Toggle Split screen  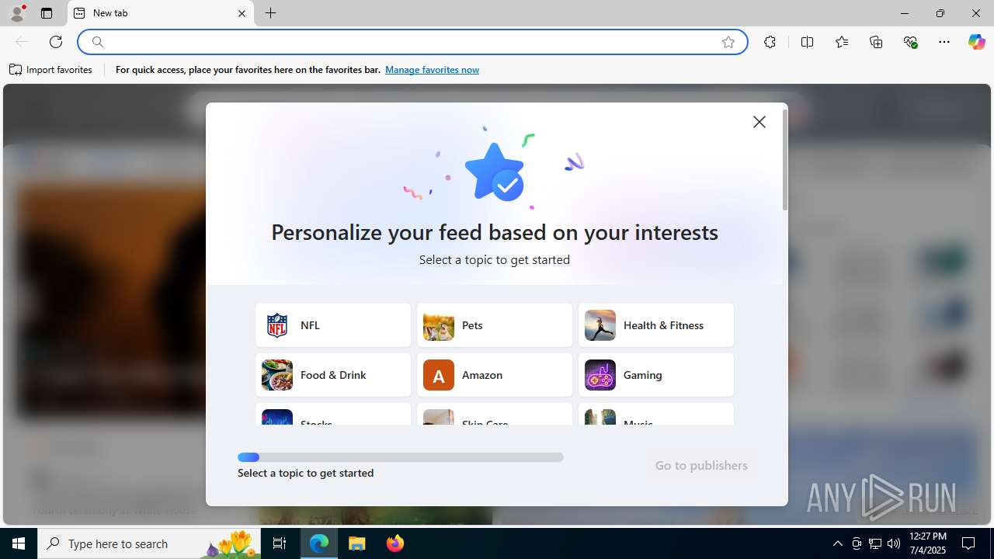point(807,42)
